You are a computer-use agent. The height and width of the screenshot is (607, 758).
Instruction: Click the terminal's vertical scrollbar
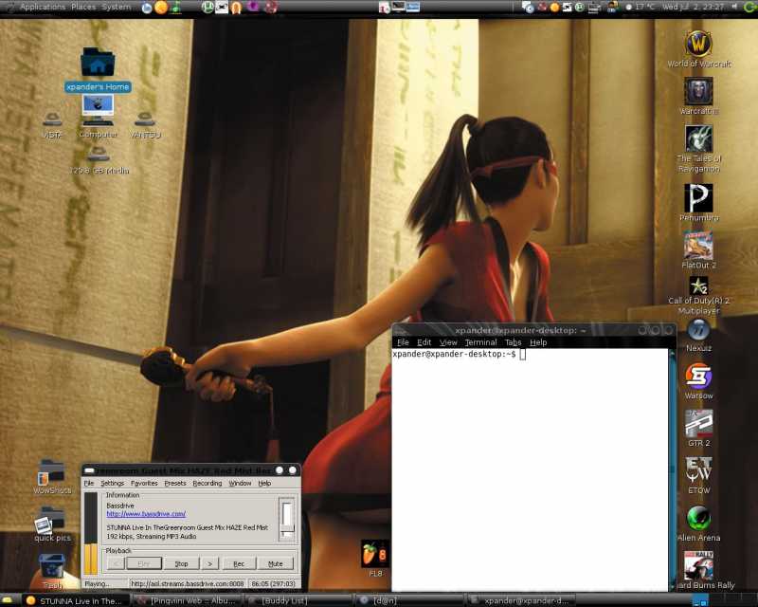click(672, 468)
